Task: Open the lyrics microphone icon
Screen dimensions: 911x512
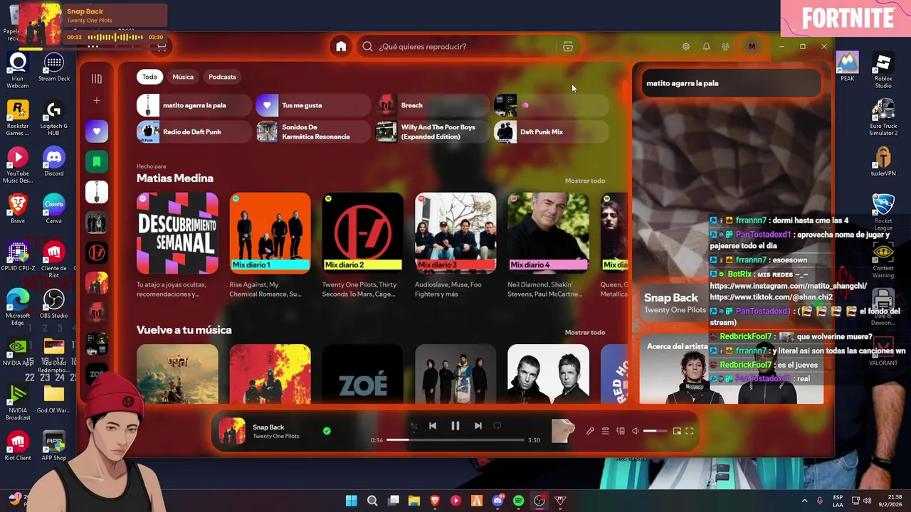Action: coord(590,431)
